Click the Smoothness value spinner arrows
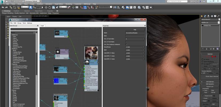Viewport: 221px width, 107px height. [x=144, y=47]
